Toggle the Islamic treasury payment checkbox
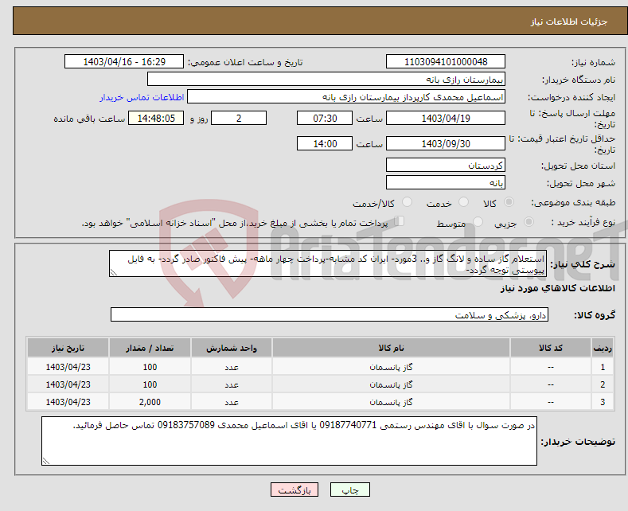The height and width of the screenshot is (511, 628). tap(400, 220)
